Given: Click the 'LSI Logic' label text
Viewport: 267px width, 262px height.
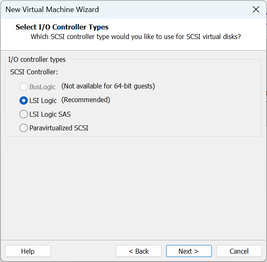Looking at the screenshot, I should pos(43,101).
